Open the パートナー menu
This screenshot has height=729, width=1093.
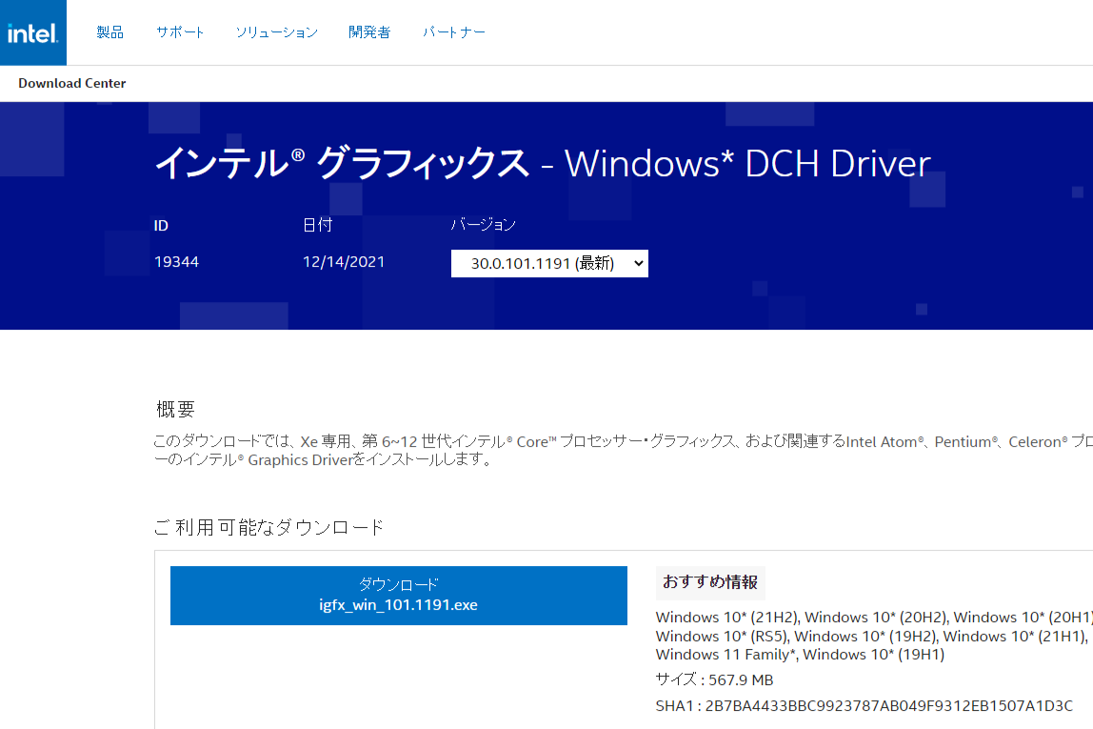(454, 32)
